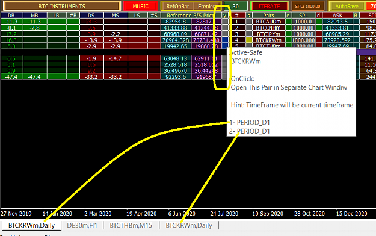
Task: Toggle the s-column square for BTCAUDm
Action: (x=249, y=21)
